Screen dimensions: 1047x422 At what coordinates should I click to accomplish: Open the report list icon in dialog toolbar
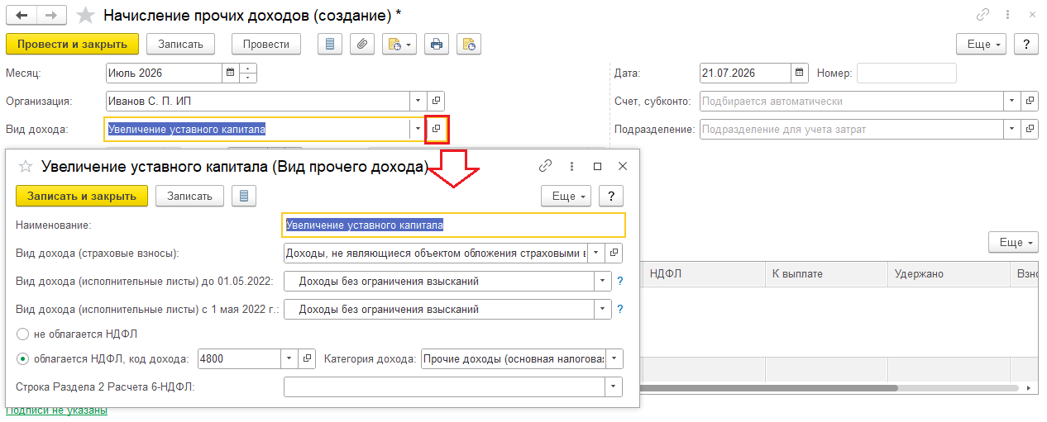(x=244, y=196)
